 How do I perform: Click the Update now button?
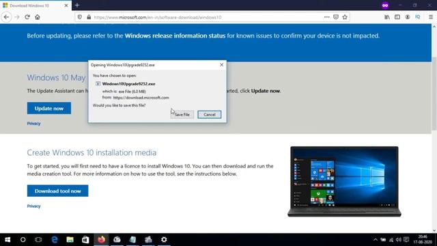click(49, 108)
